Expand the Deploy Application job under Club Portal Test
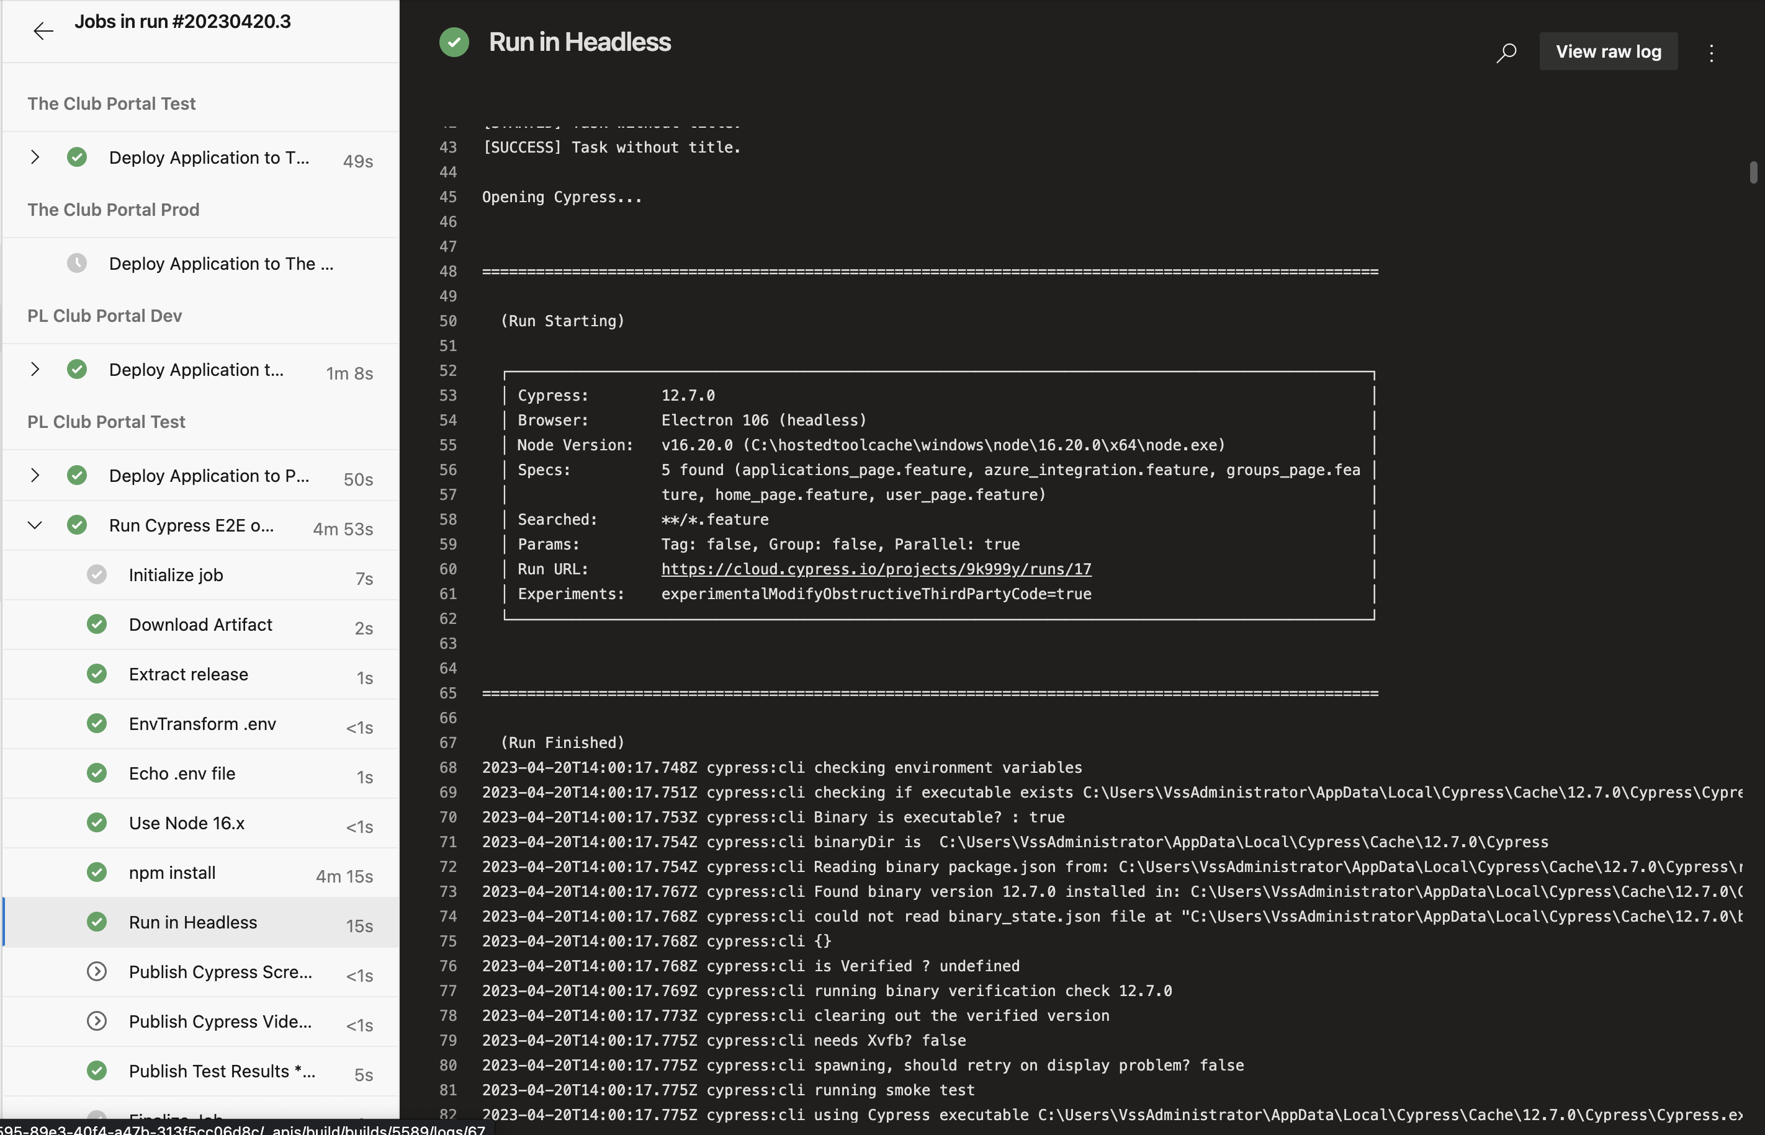The image size is (1765, 1135). click(35, 156)
